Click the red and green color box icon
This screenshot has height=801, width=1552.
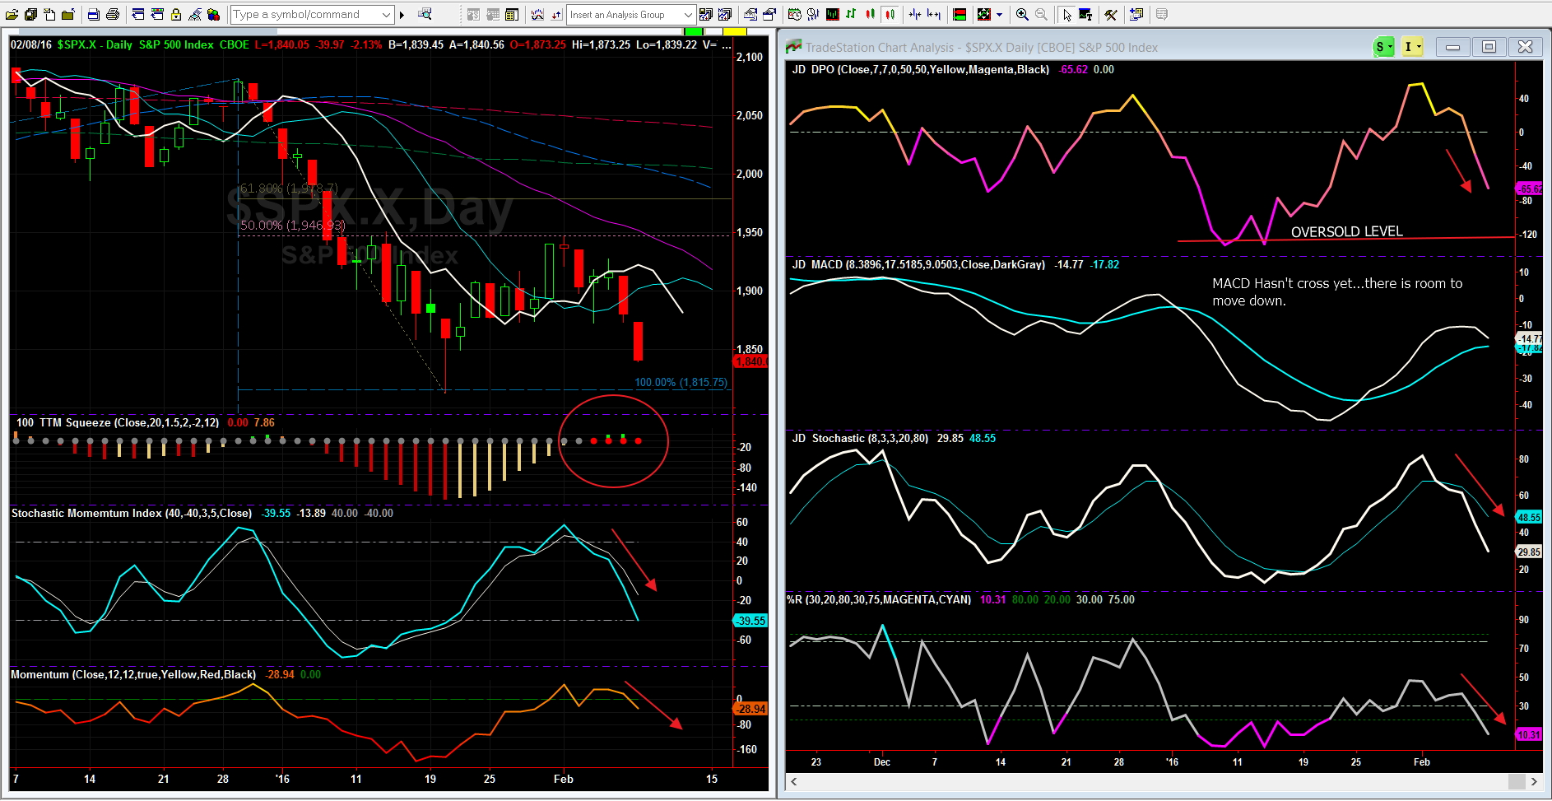coord(960,14)
